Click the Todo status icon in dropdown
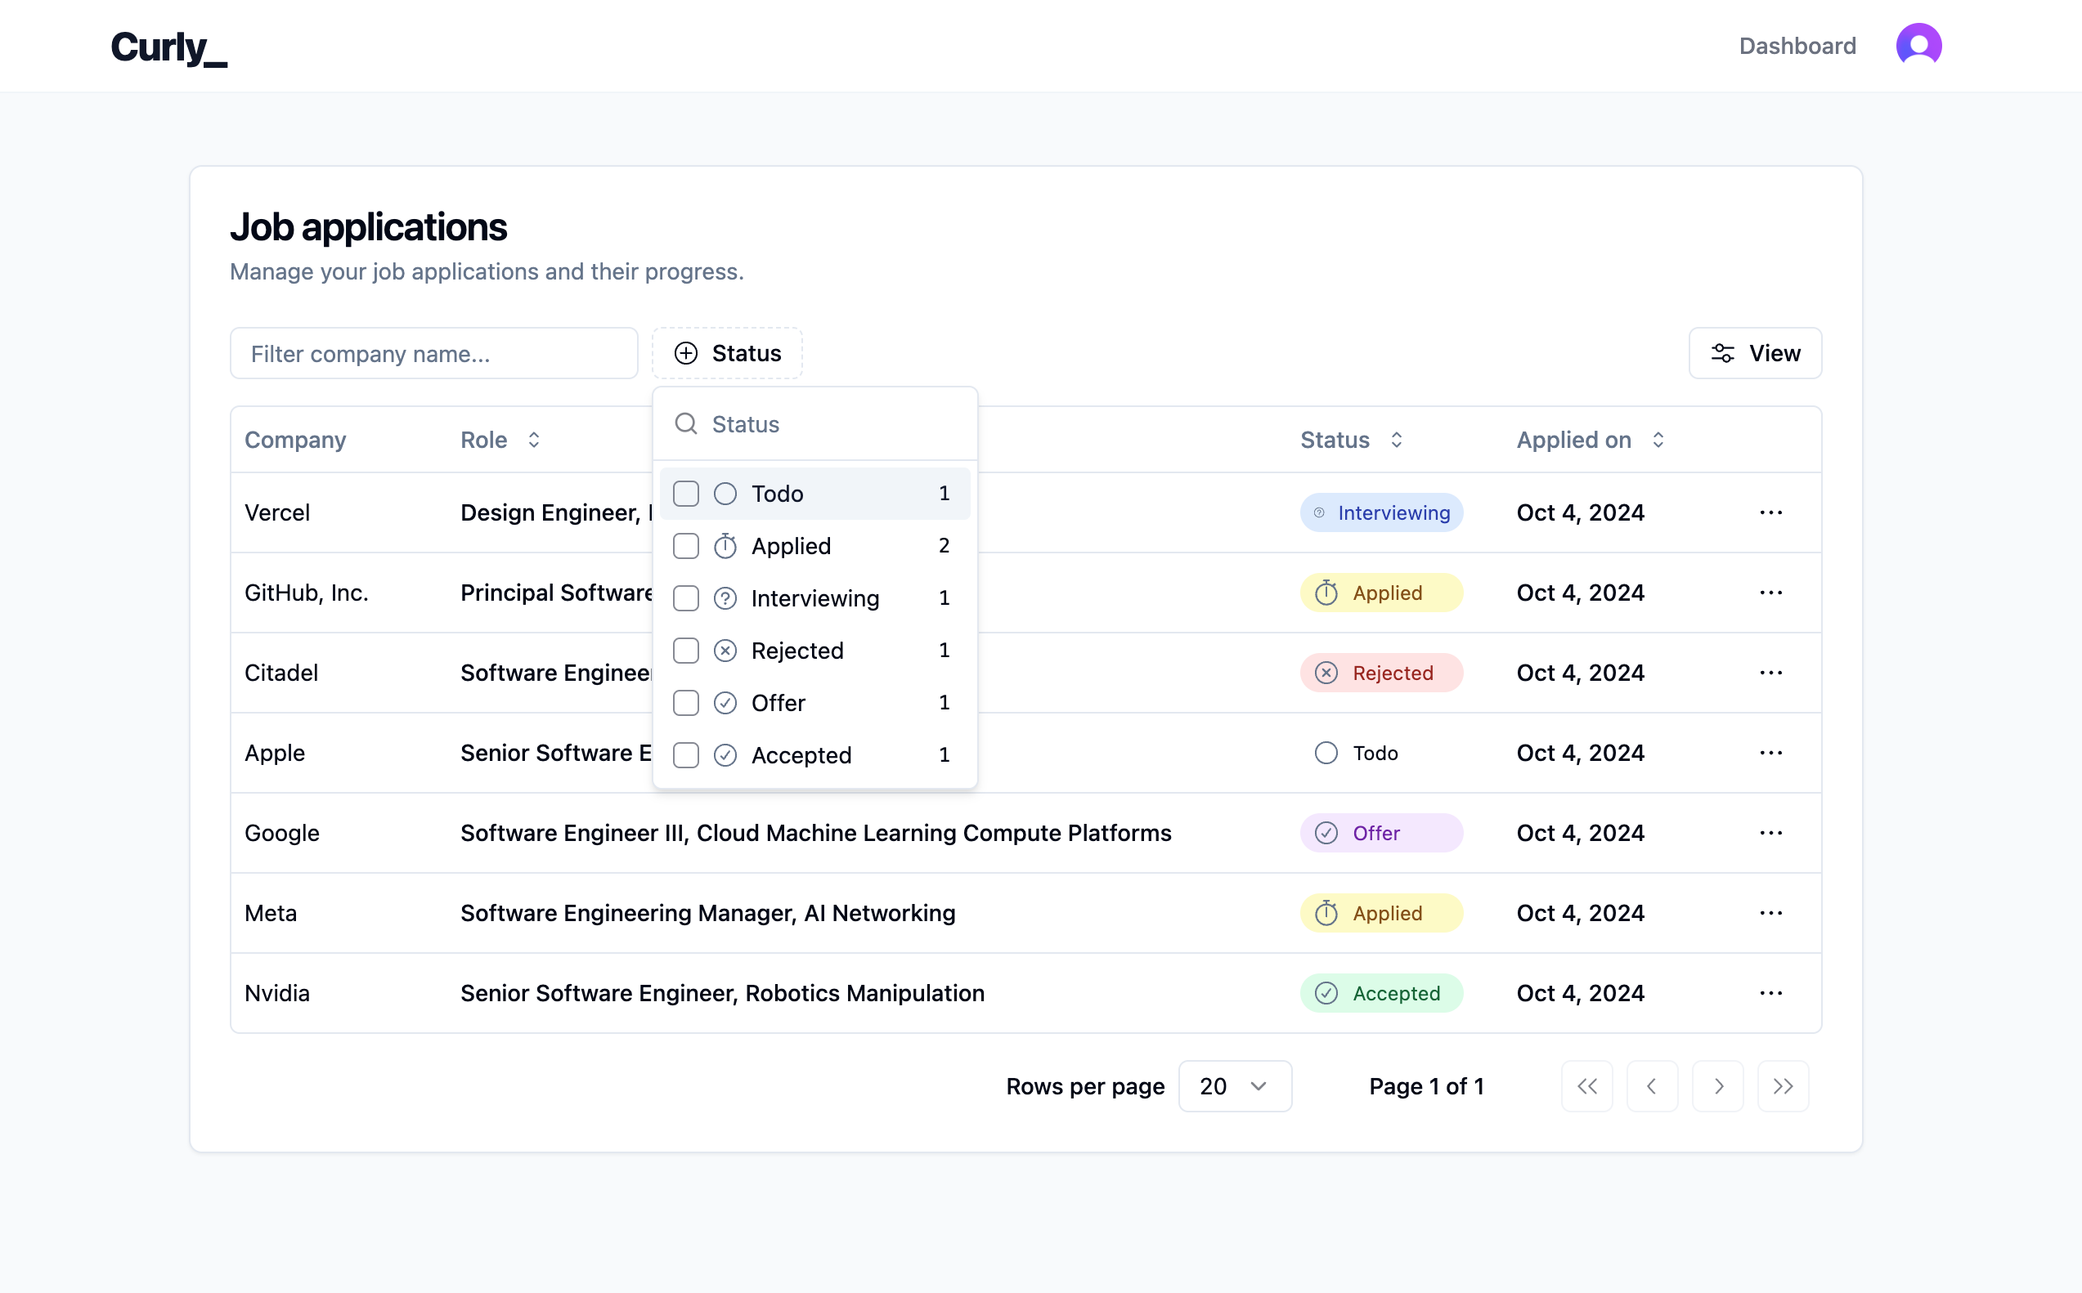2082x1293 pixels. pyautogui.click(x=727, y=493)
